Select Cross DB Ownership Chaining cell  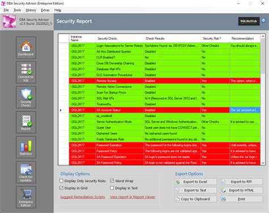click(120, 63)
